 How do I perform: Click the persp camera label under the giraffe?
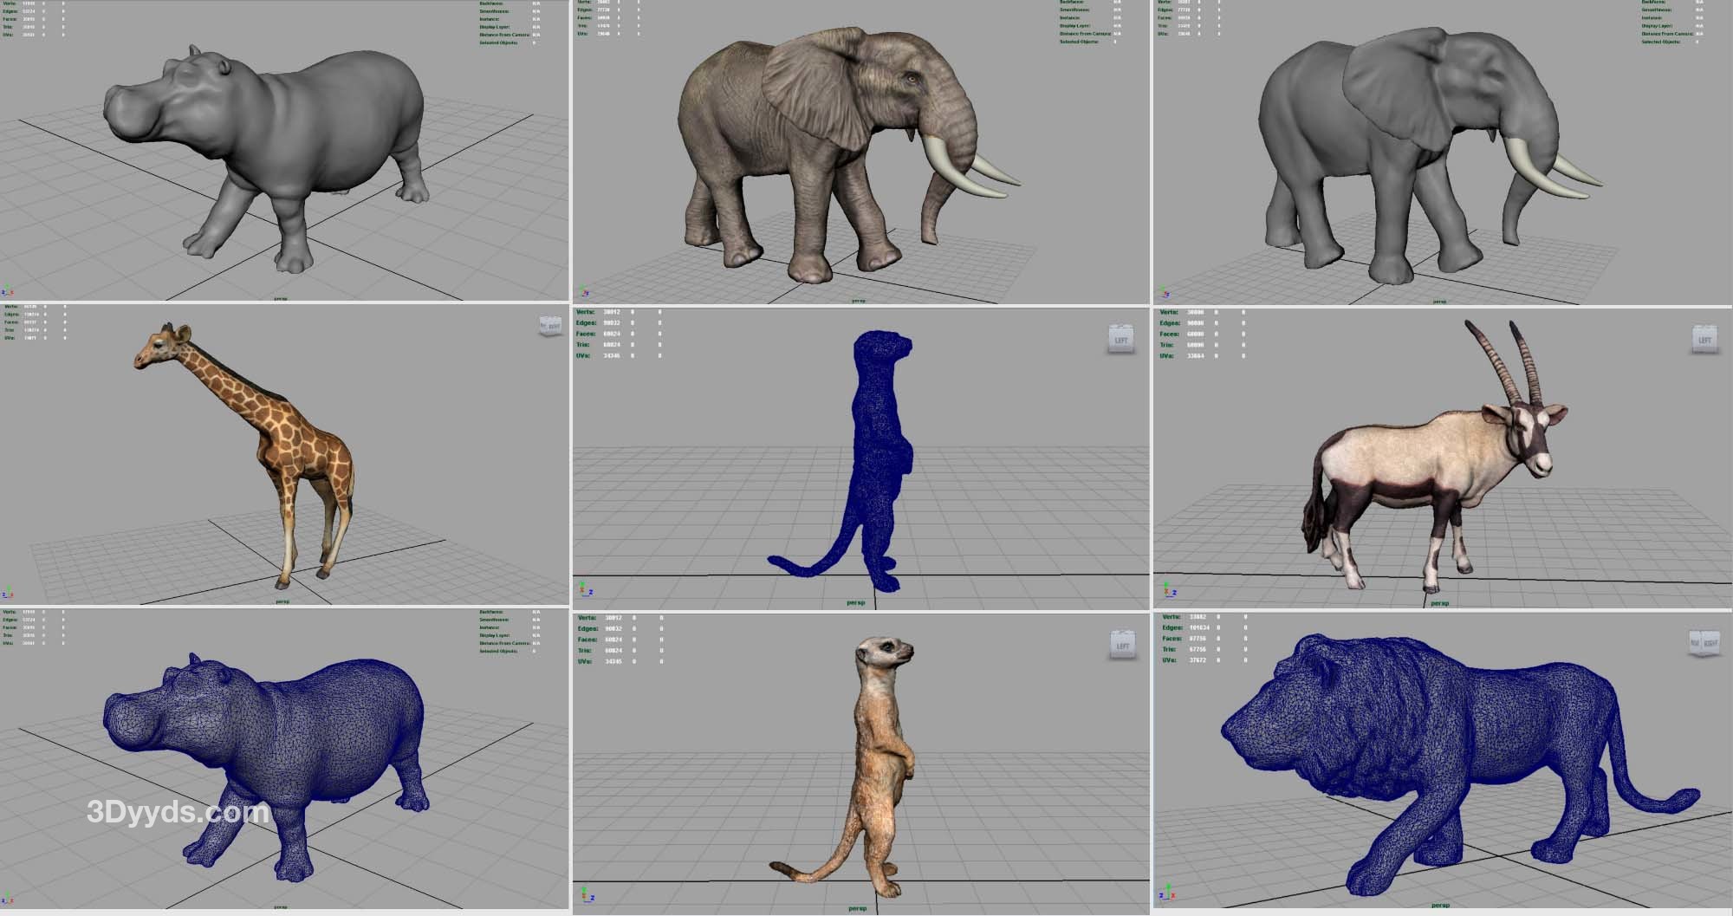click(x=282, y=601)
